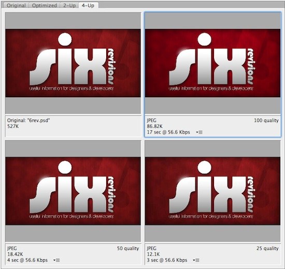Click JPEG label above 86.82K
285x269 pixels.
152,121
